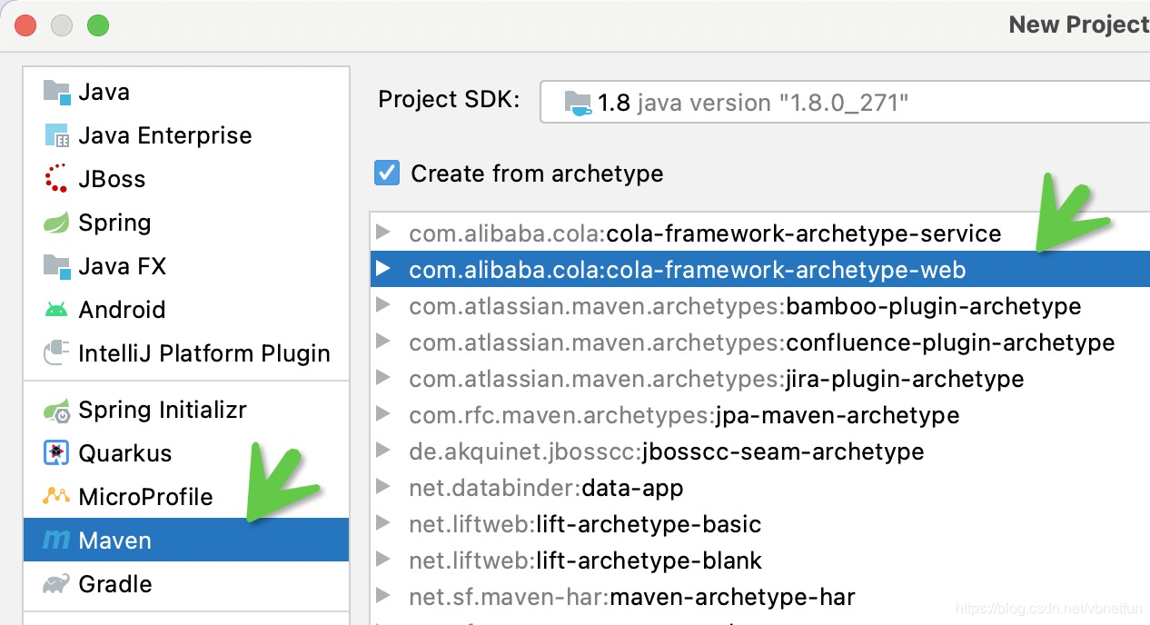Choose IntelliJ Platform Plugin label

204,353
